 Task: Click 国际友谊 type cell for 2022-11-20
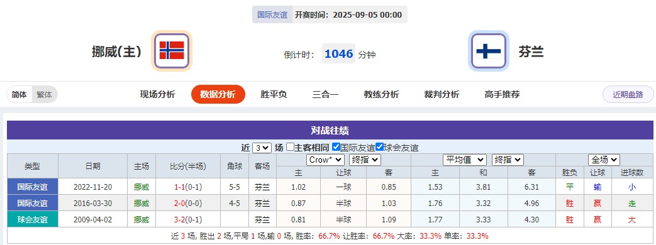click(33, 187)
